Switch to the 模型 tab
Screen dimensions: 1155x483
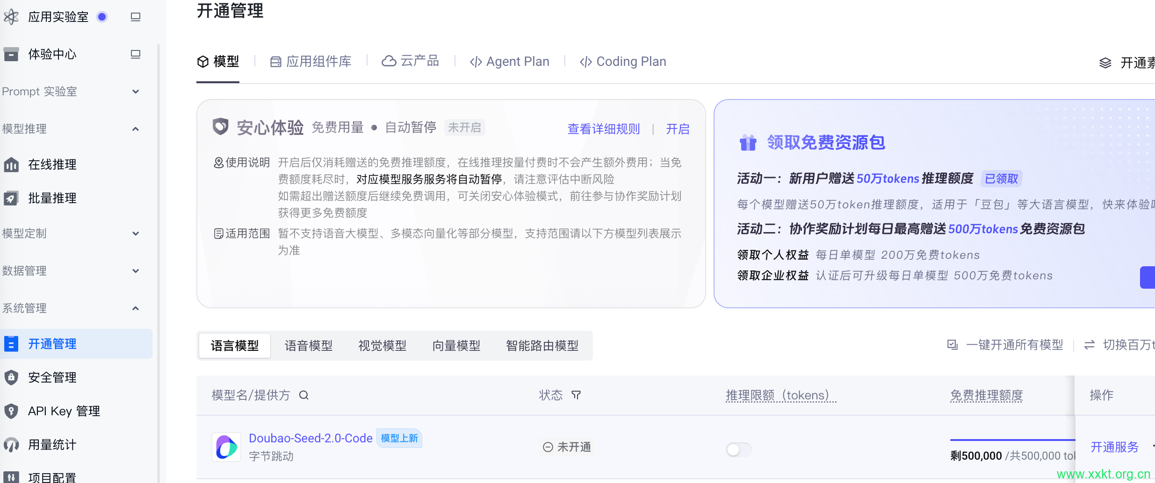click(218, 62)
